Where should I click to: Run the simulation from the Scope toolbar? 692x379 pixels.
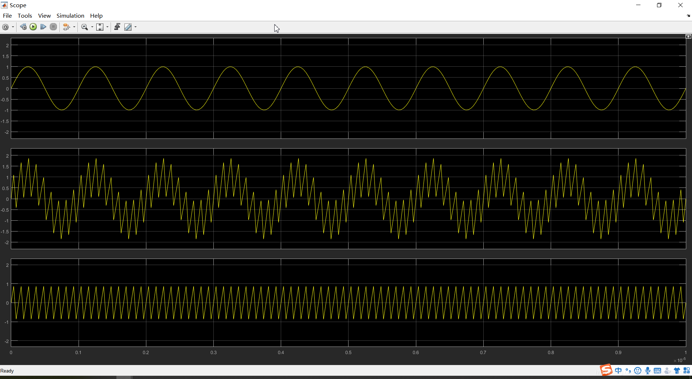click(33, 27)
